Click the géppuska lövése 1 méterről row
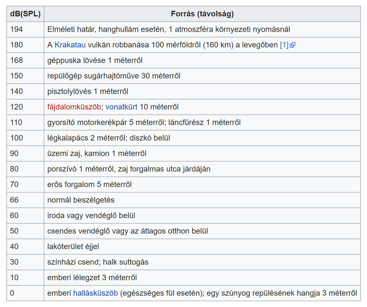 [x=95, y=60]
